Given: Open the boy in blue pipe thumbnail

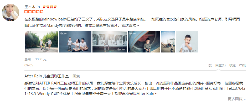Looking at the screenshot, I should 144,42.
